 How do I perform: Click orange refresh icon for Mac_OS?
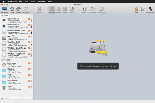point(29,36)
